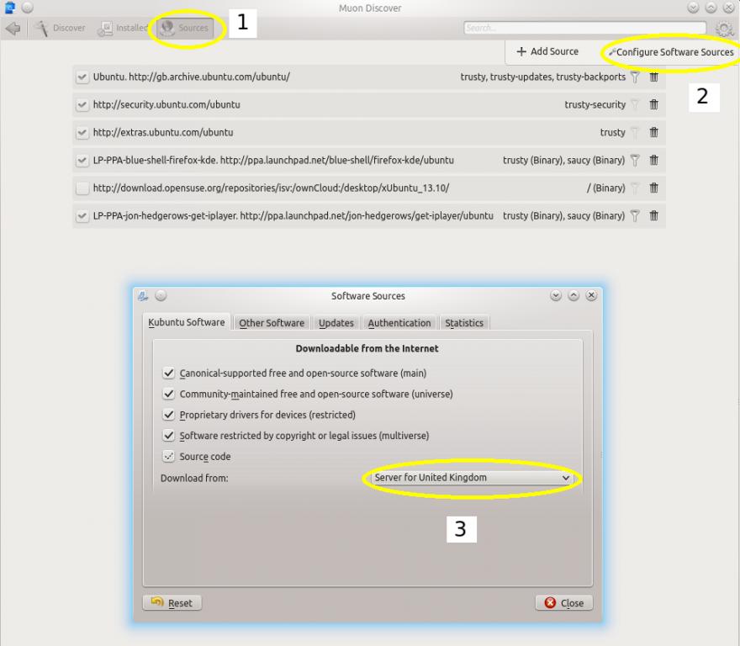Open the Sources view
The height and width of the screenshot is (646, 740).
click(x=185, y=29)
